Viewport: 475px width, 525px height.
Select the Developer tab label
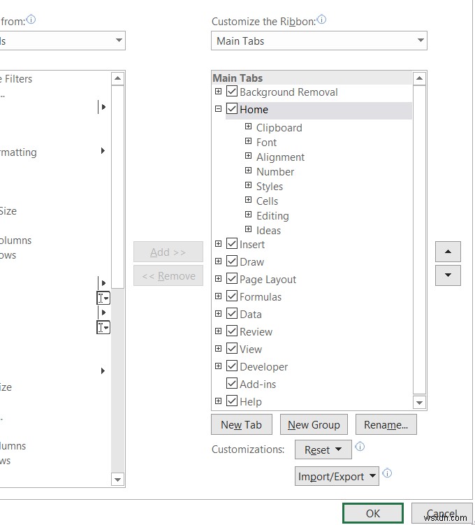pyautogui.click(x=263, y=367)
